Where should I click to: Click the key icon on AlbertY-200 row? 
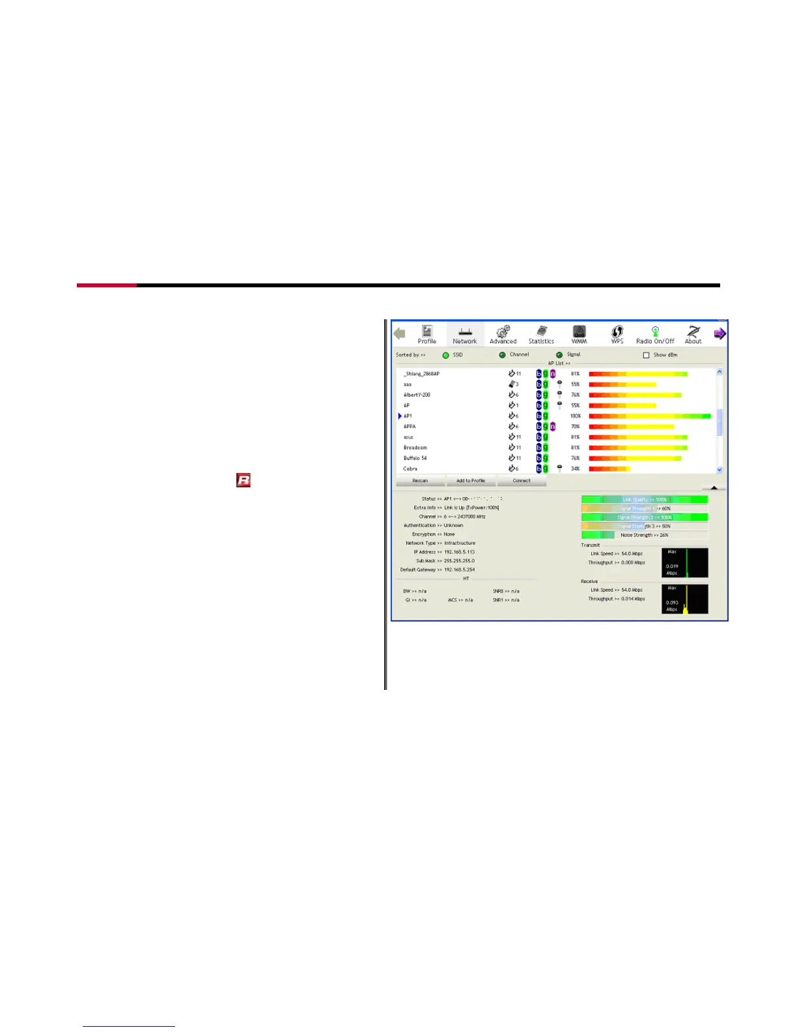[559, 395]
